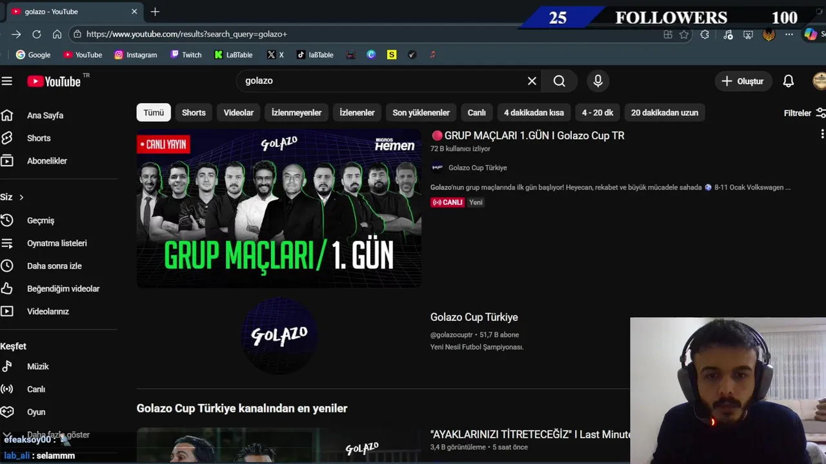Viewport: 826px width, 464px height.
Task: Open the GRUP MAÇLARI 1. GÜN thumbnail
Action: click(x=279, y=208)
